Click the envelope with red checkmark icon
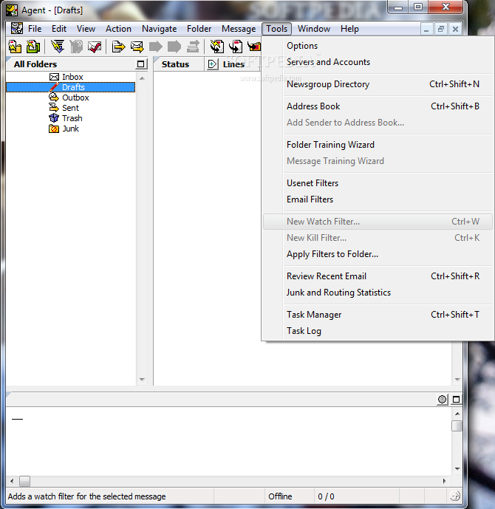 pos(95,47)
